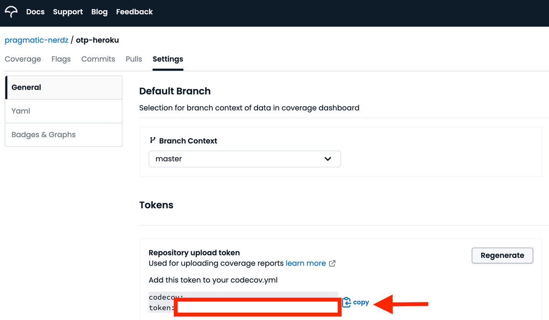
Task: Click the pragmatic-nerdz organization link
Action: 37,40
